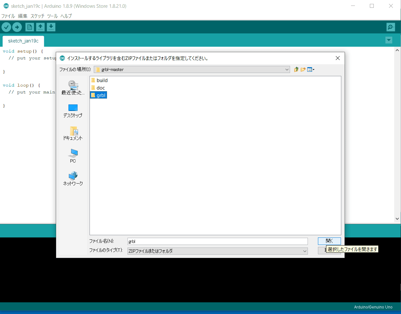Click the ファイル名 filename input field

click(x=217, y=241)
